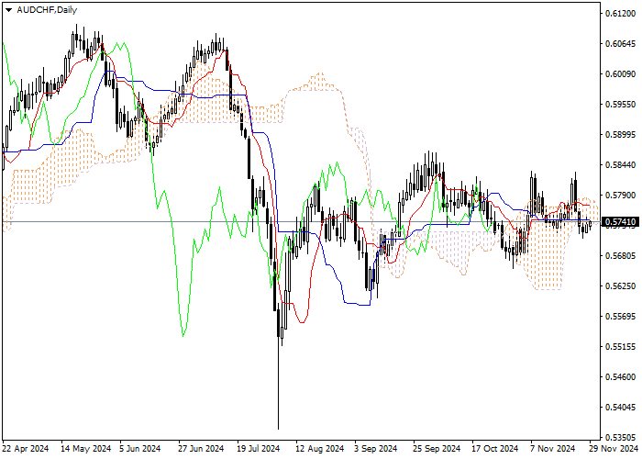Image resolution: width=642 pixels, height=459 pixels.
Task: Select the 0.59550 price axis label
Action: (621, 105)
